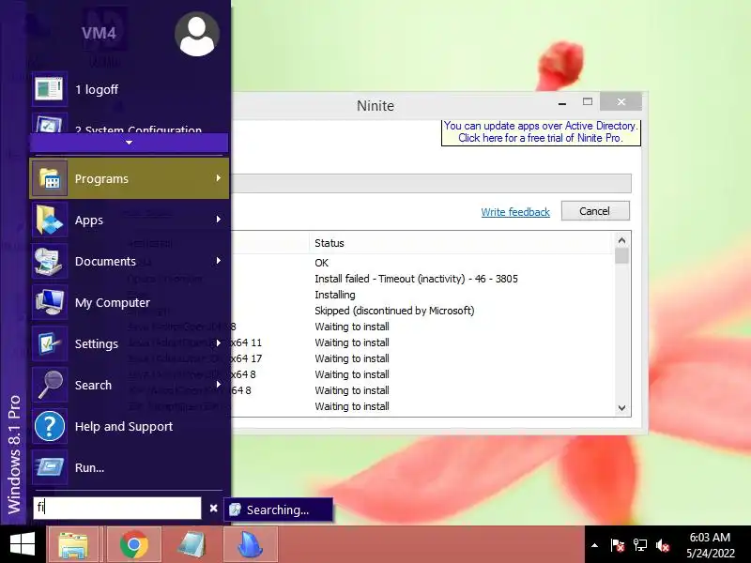Viewport: 751px width, 563px height.
Task: Click the OK status row
Action: pos(321,263)
